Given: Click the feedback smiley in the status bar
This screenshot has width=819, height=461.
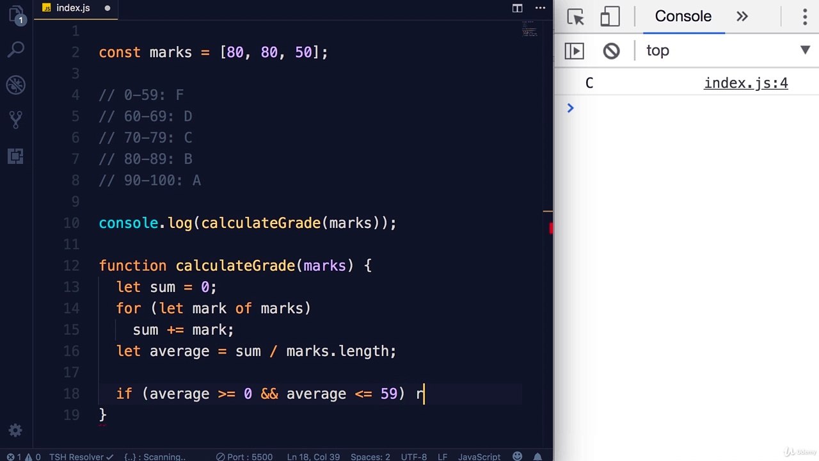Looking at the screenshot, I should 516,457.
